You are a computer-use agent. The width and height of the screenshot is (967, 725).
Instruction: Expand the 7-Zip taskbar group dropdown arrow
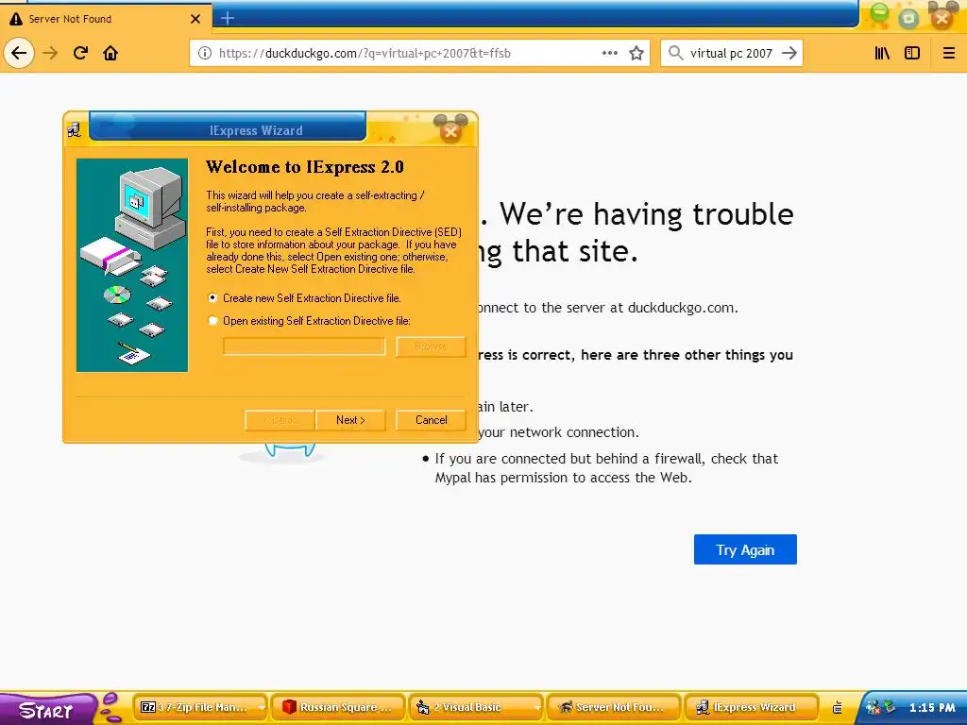[262, 708]
